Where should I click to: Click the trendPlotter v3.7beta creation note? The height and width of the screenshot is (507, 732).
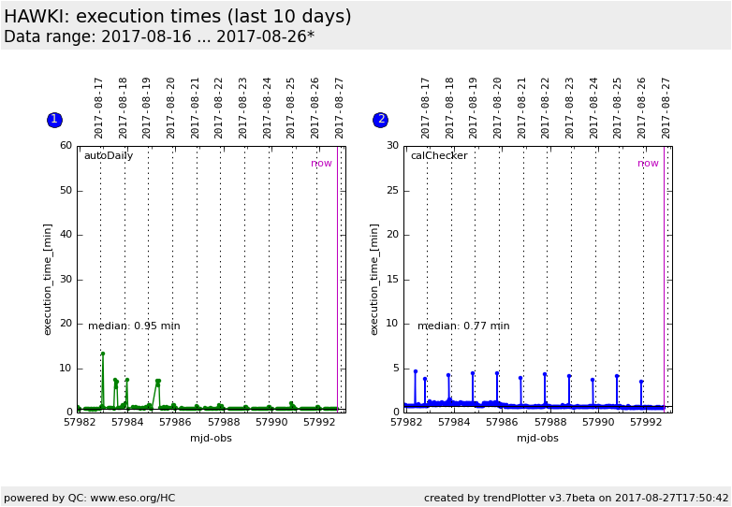point(576,498)
